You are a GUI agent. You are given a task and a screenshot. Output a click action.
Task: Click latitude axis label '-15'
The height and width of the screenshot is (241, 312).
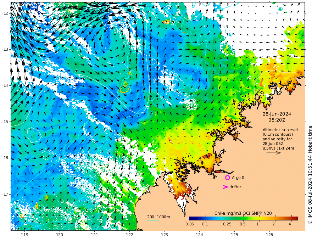(x=5, y=122)
